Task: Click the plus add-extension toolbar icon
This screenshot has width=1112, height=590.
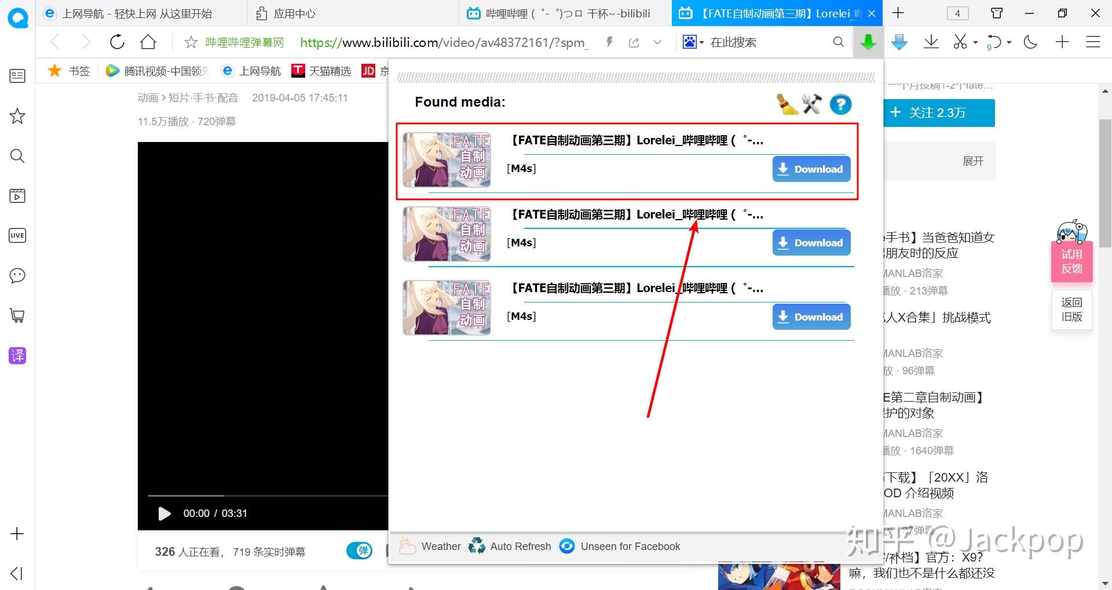Action: coord(1062,42)
